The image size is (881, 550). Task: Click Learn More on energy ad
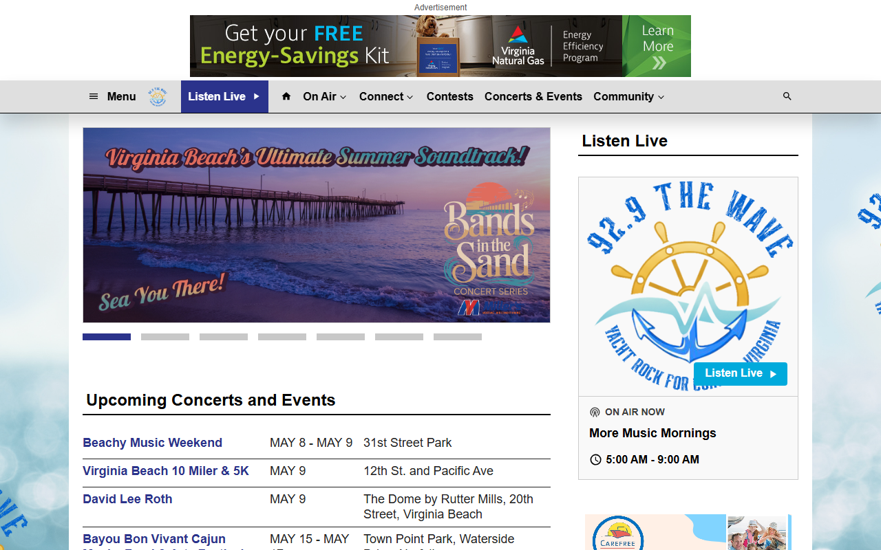coord(657,46)
